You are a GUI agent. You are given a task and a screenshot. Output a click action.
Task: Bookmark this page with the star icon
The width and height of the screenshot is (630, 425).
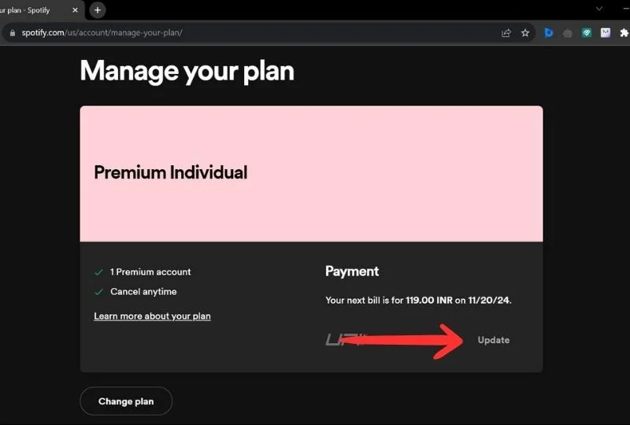(525, 33)
